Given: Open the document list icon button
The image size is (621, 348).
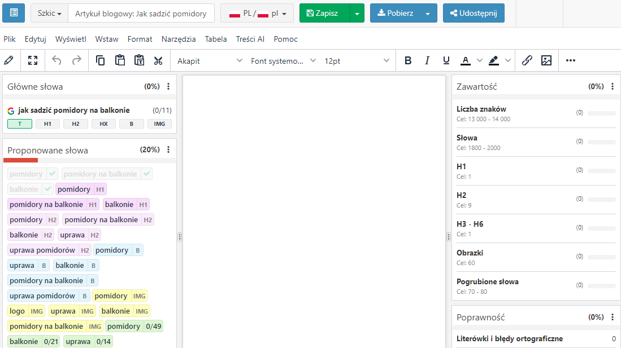Looking at the screenshot, I should pyautogui.click(x=14, y=13).
